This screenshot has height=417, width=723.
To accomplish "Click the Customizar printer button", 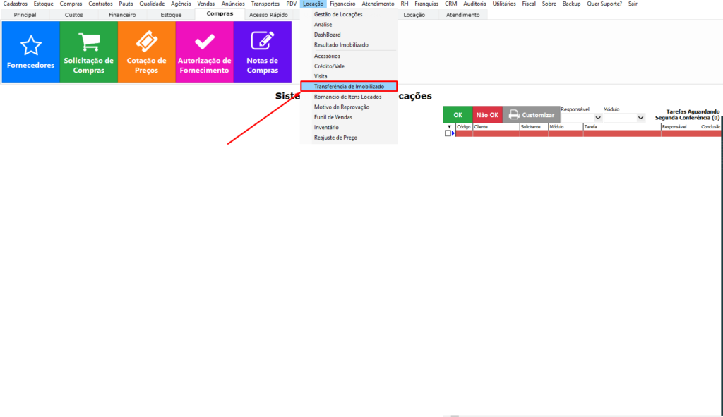I will [531, 115].
